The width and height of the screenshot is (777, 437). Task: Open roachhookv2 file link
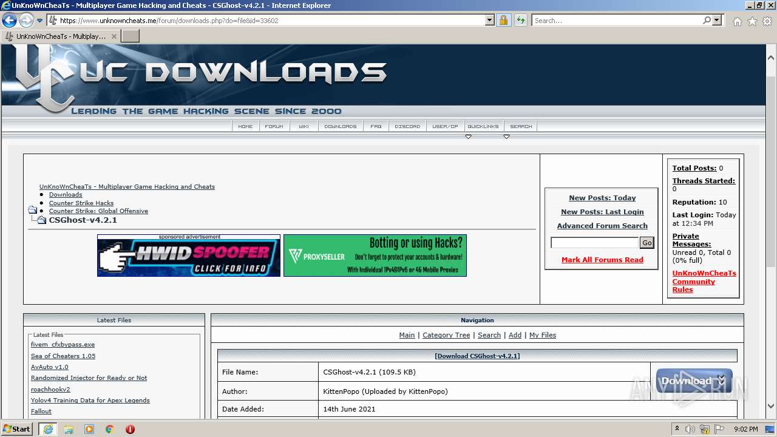[x=50, y=390]
